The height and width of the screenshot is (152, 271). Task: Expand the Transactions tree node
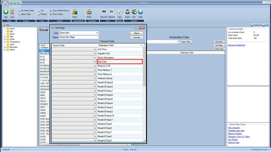(x=5, y=42)
